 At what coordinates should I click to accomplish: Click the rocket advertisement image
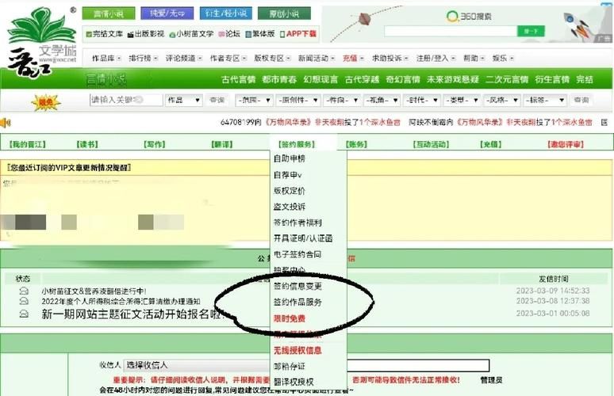point(578,25)
